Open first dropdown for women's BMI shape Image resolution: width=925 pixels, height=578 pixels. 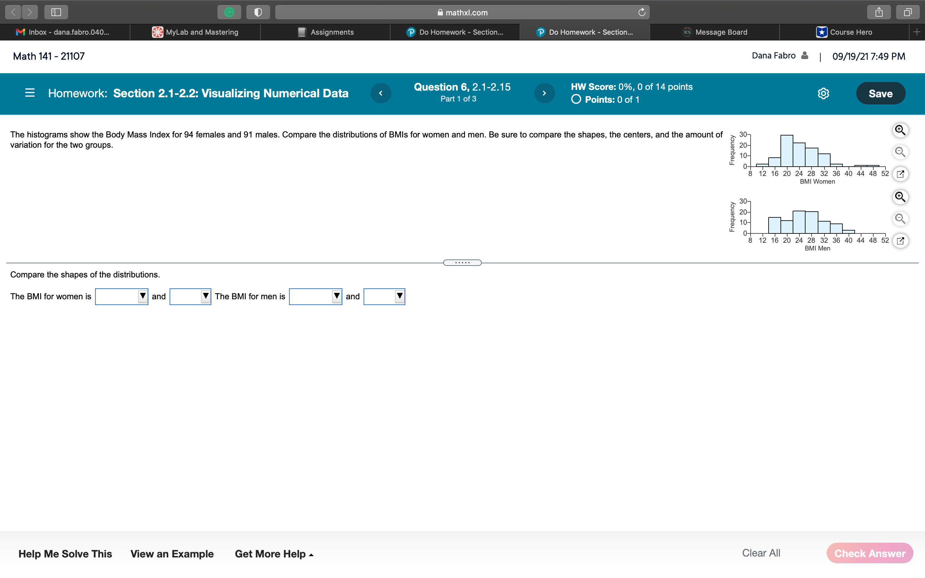[x=121, y=297]
